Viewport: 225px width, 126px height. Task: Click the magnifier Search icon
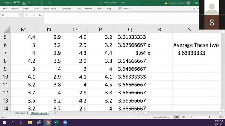coord(120,8)
